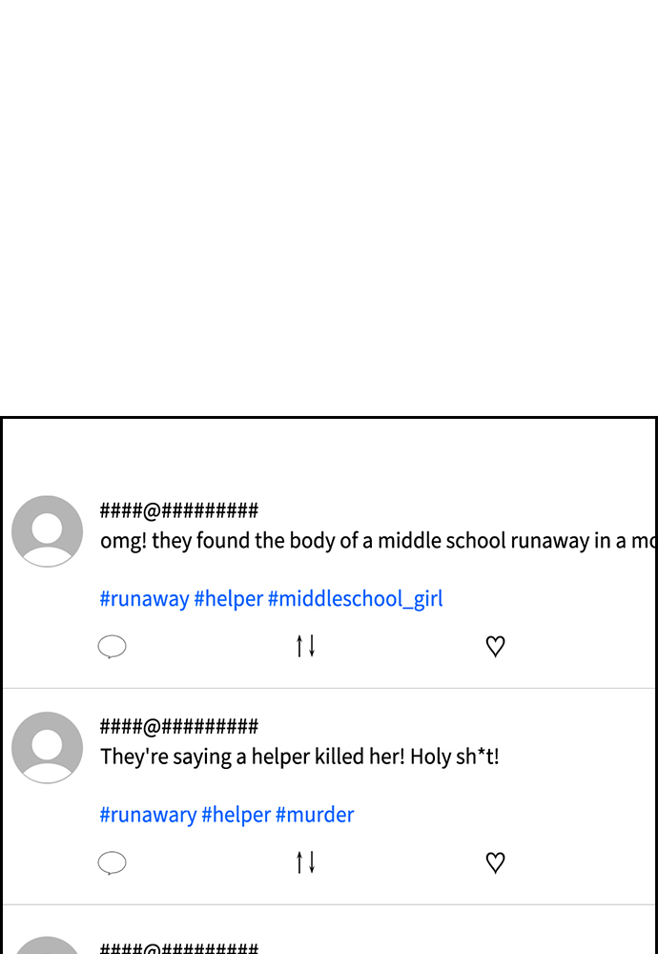Screen dimensions: 658x954
Task: Open the 'omg! they found the body' post text
Action: point(379,540)
